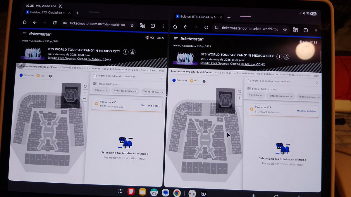The height and width of the screenshot is (197, 351).
Task: Open translate icon in right browser window
Action: [295, 30]
